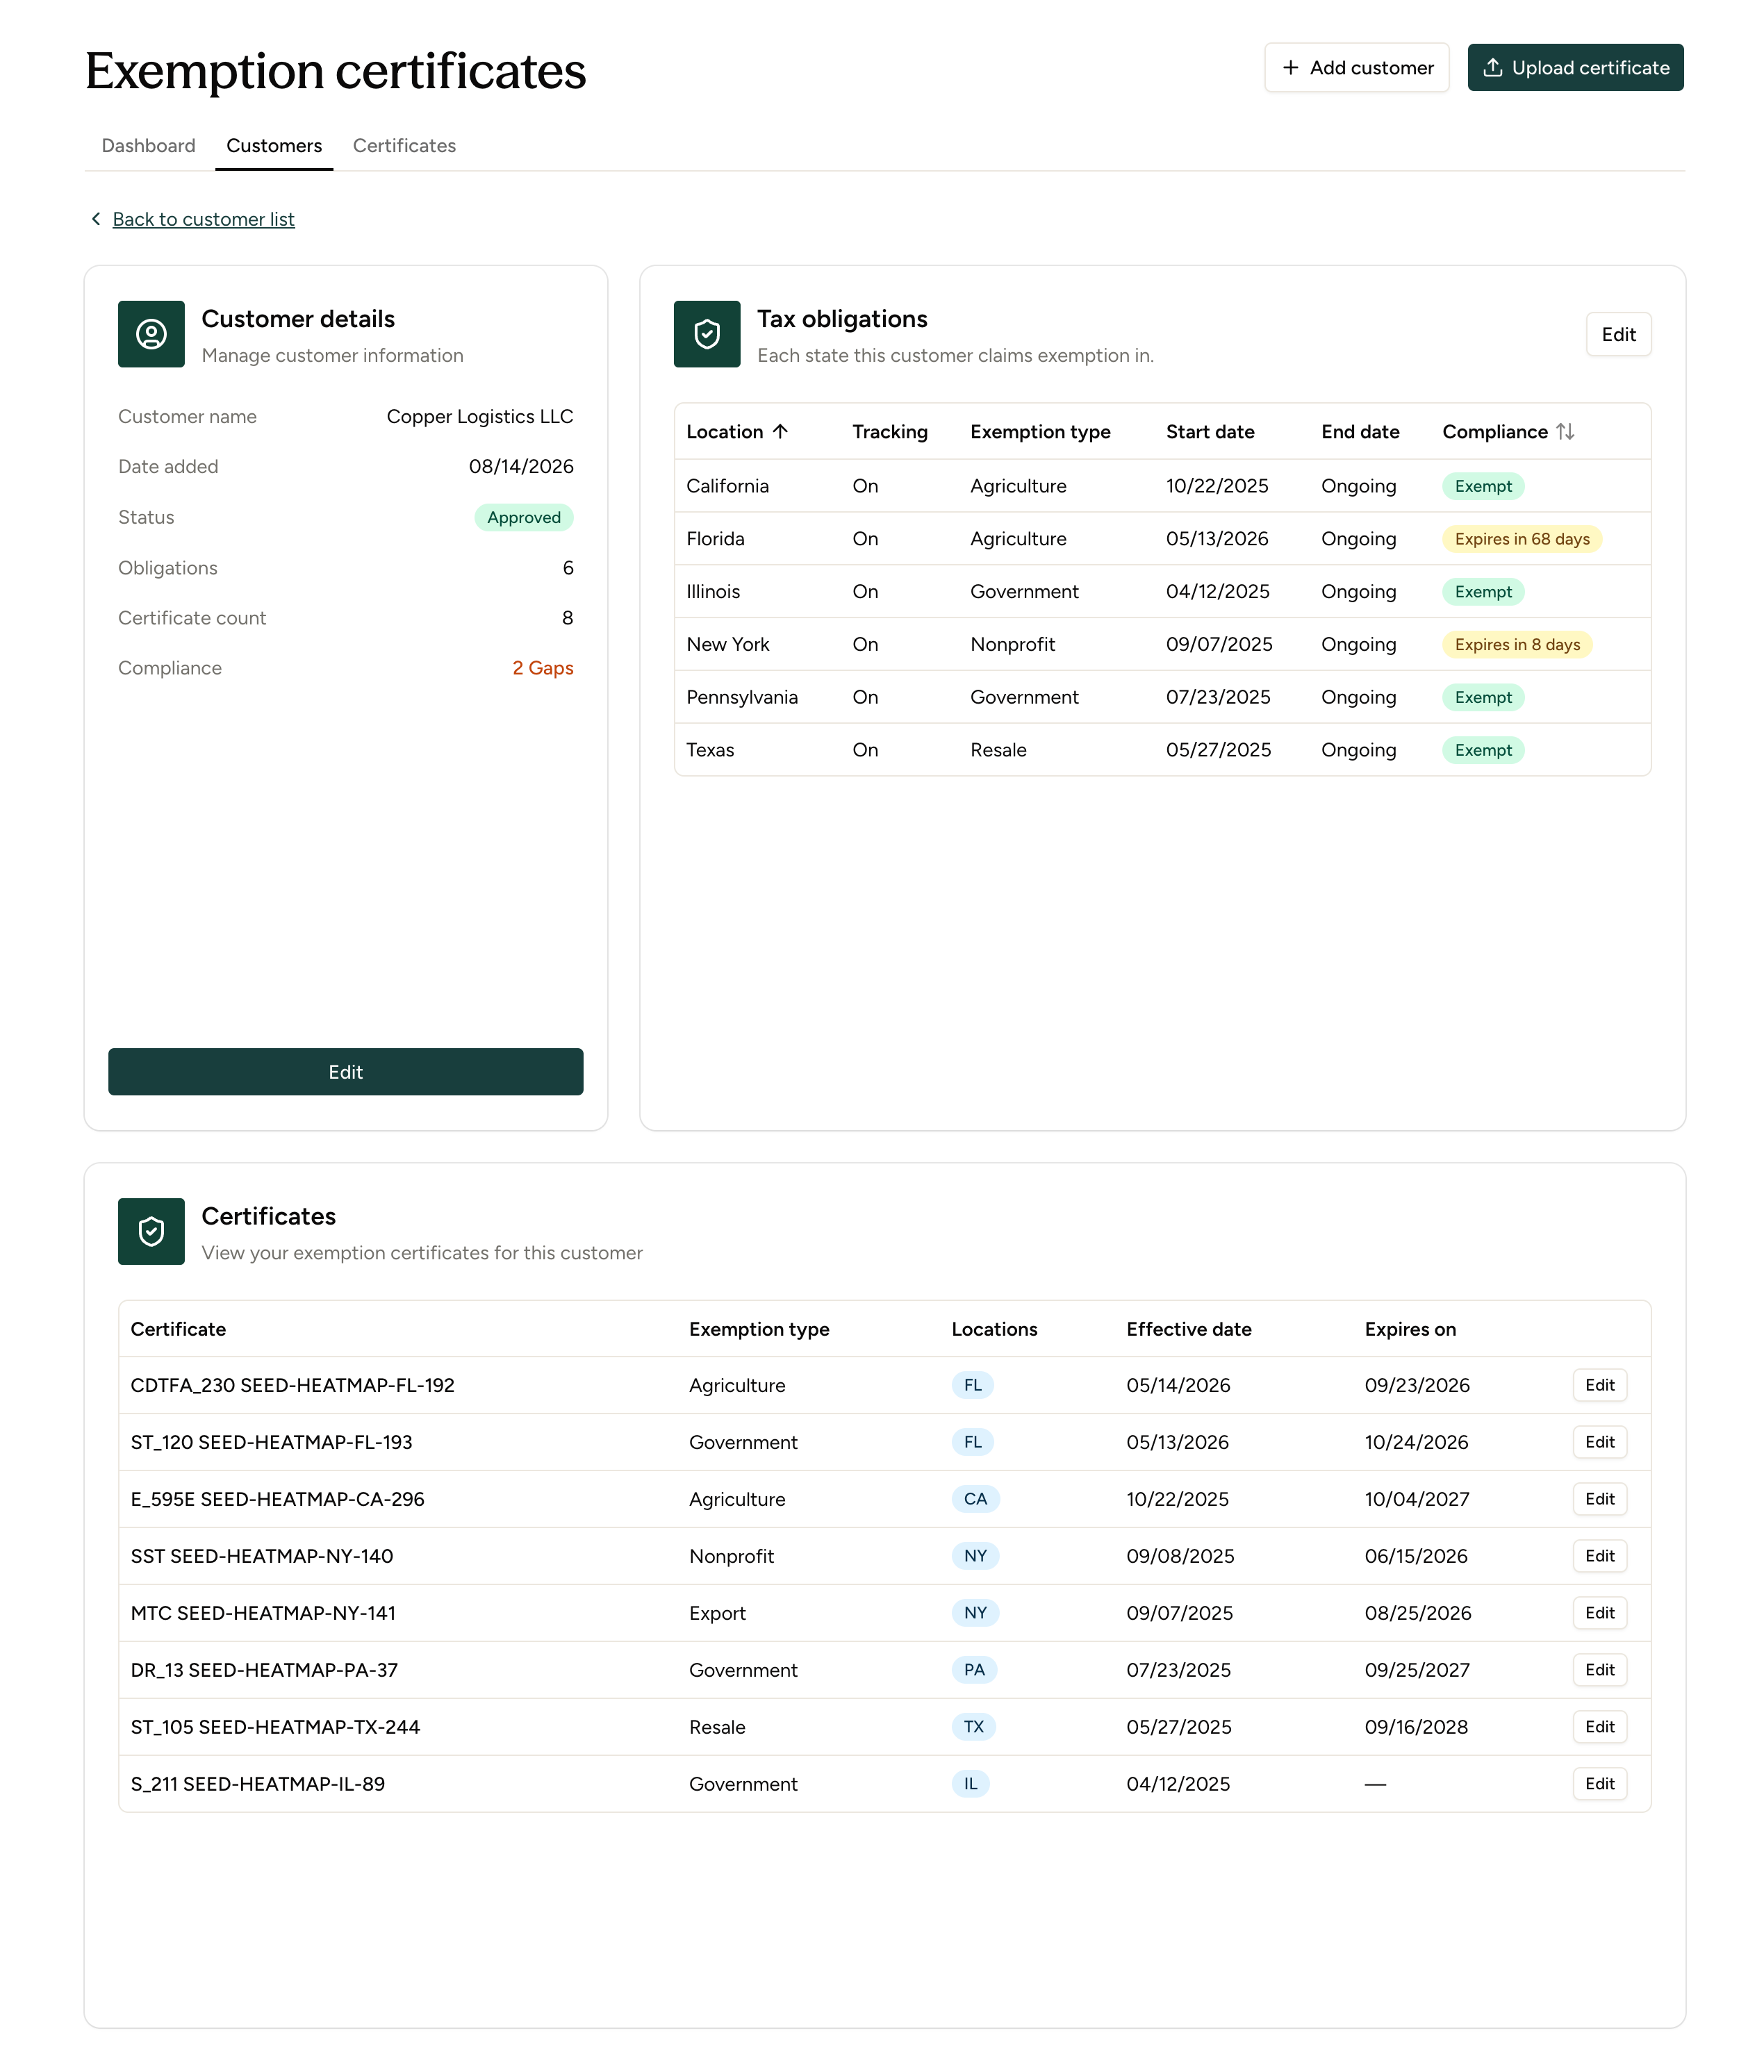Edit the S_211 SEED-HEATMAP-IL-89 certificate
1764x2072 pixels.
(1600, 1784)
